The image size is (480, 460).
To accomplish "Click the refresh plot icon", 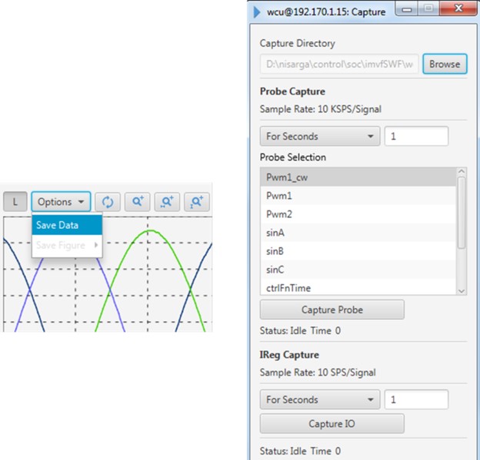I will point(108,202).
